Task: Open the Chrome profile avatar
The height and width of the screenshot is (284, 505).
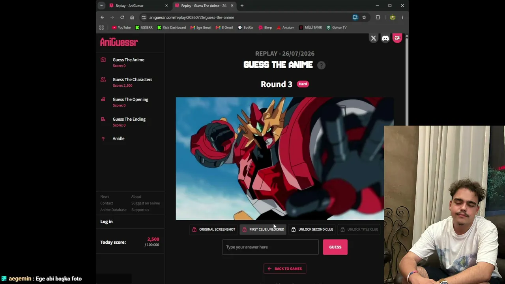Action: pos(393,17)
